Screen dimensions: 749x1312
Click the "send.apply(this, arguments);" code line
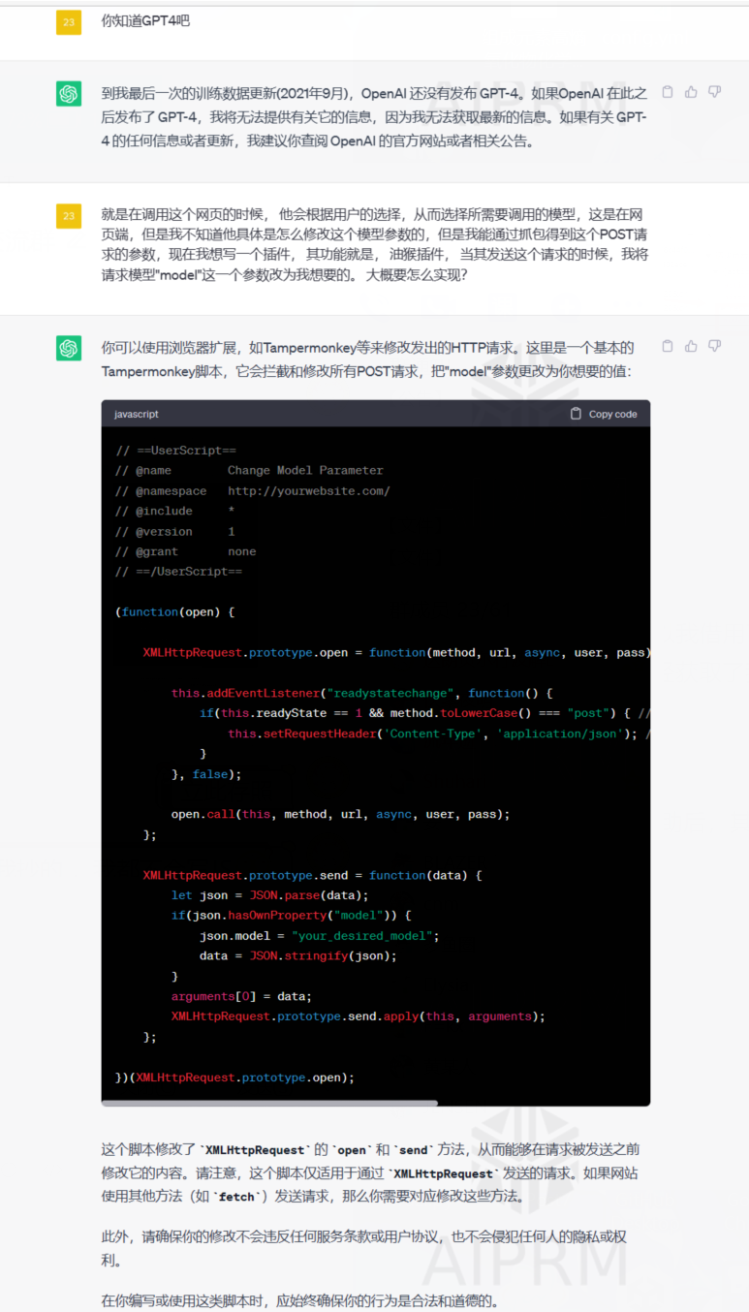click(x=358, y=1016)
